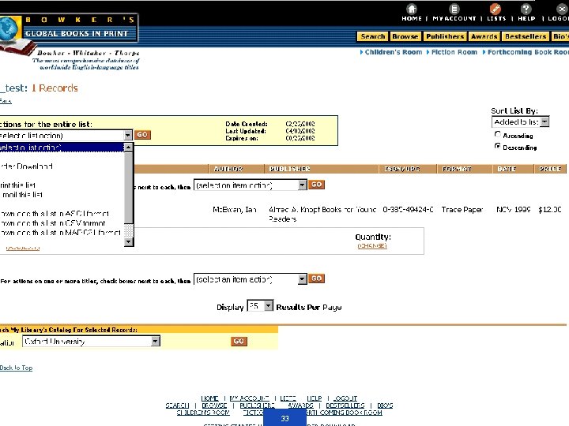This screenshot has width=569, height=426.
Task: Sort by the PRICE column header
Action: pos(550,169)
